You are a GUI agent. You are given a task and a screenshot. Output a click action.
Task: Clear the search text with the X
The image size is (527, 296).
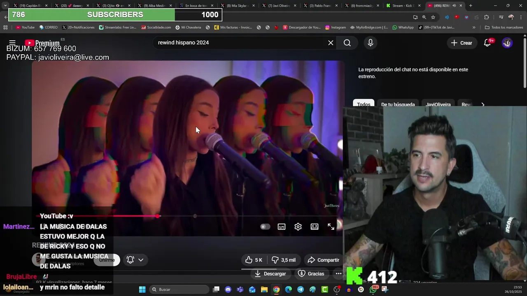(x=331, y=43)
